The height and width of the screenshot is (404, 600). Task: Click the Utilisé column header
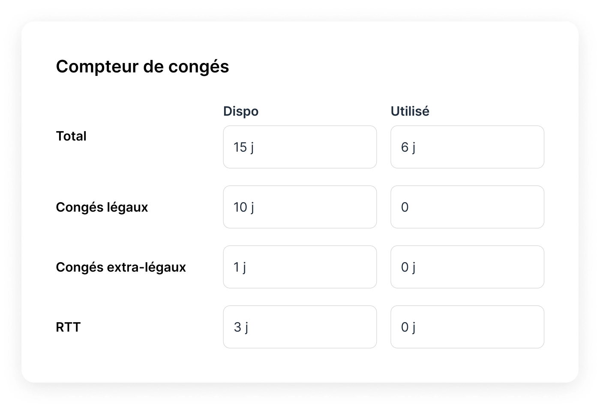point(410,111)
